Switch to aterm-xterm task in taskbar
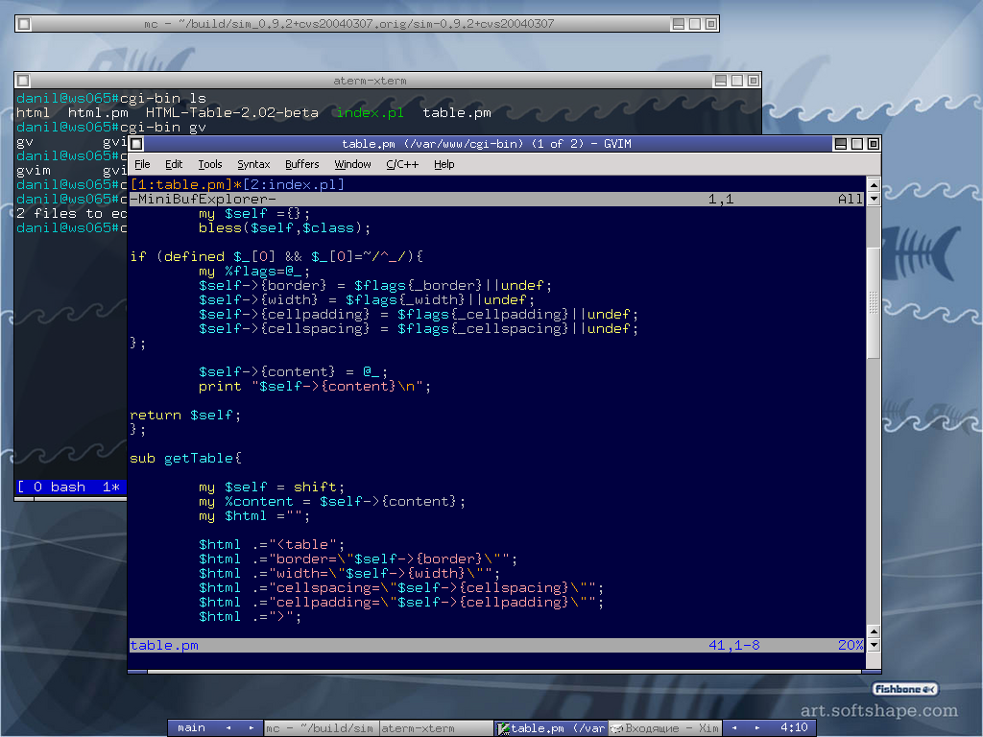This screenshot has height=737, width=983. tap(436, 727)
